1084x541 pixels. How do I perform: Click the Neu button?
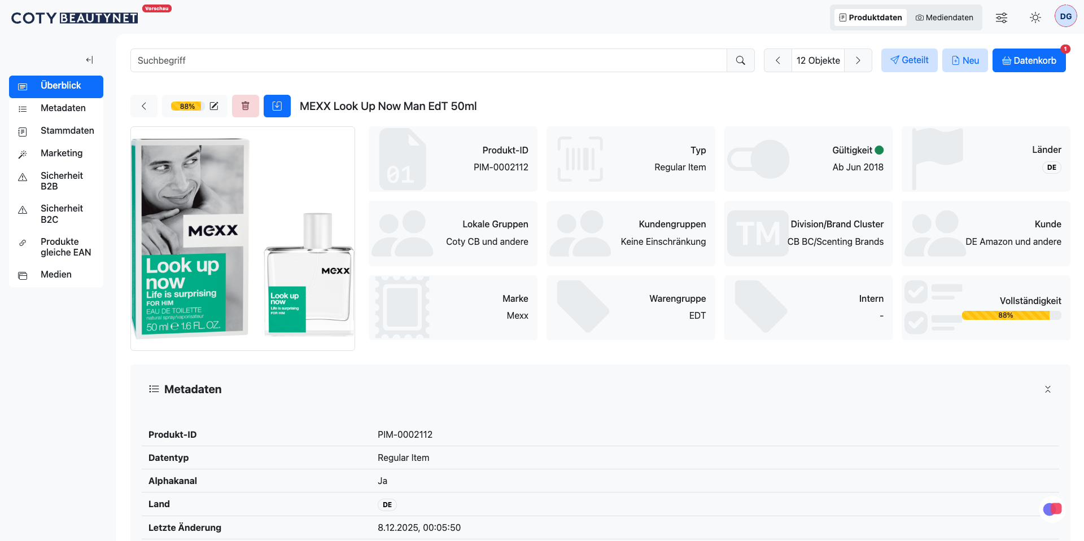(965, 60)
